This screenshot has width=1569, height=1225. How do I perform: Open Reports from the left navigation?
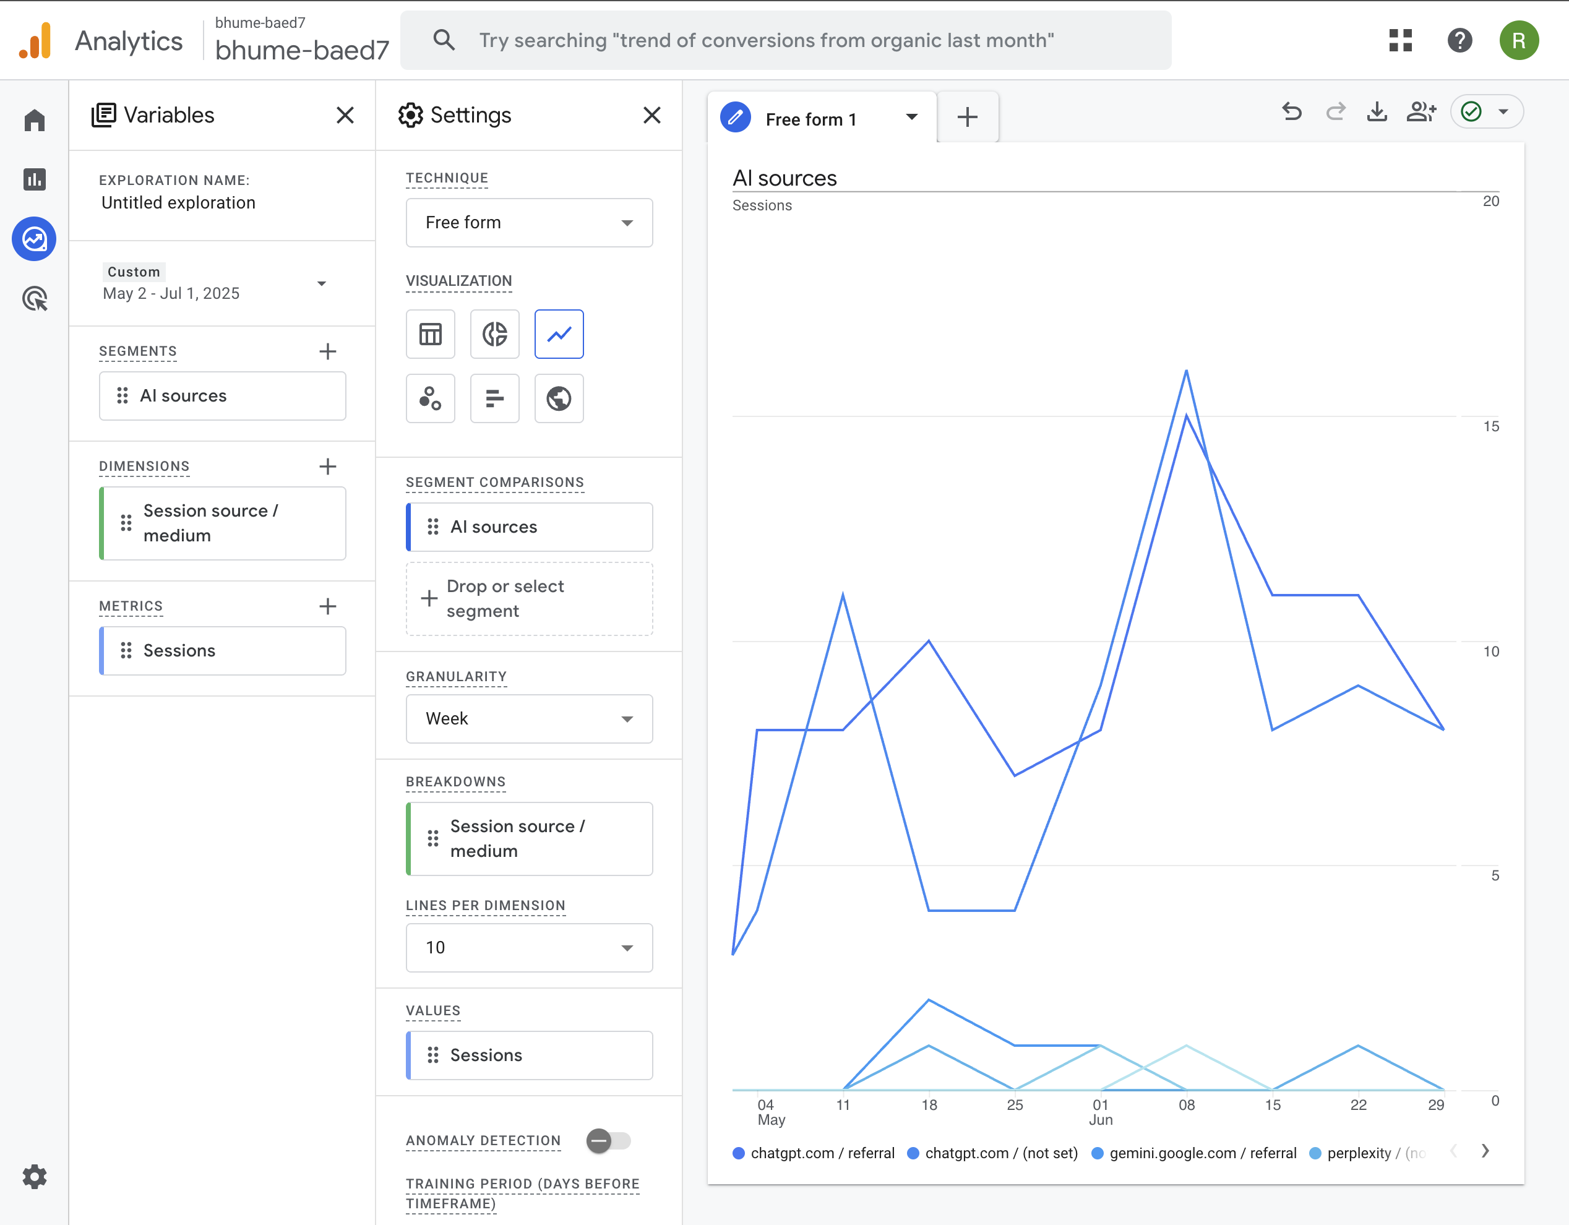tap(34, 179)
